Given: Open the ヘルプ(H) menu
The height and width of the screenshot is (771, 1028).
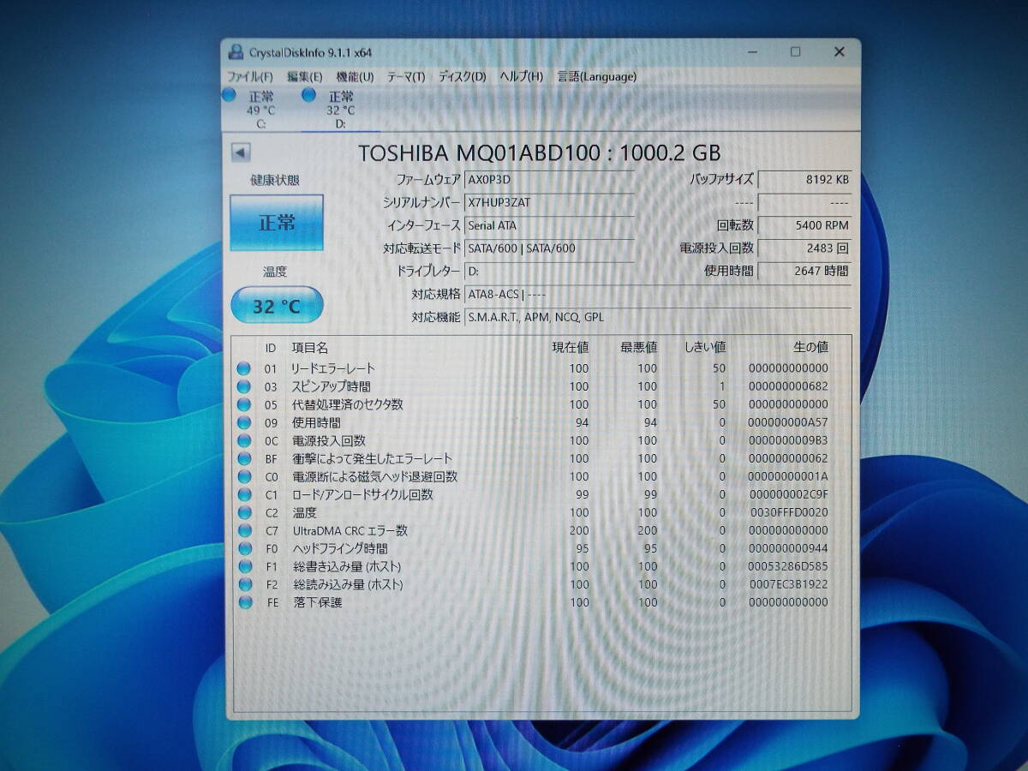Looking at the screenshot, I should [x=521, y=76].
